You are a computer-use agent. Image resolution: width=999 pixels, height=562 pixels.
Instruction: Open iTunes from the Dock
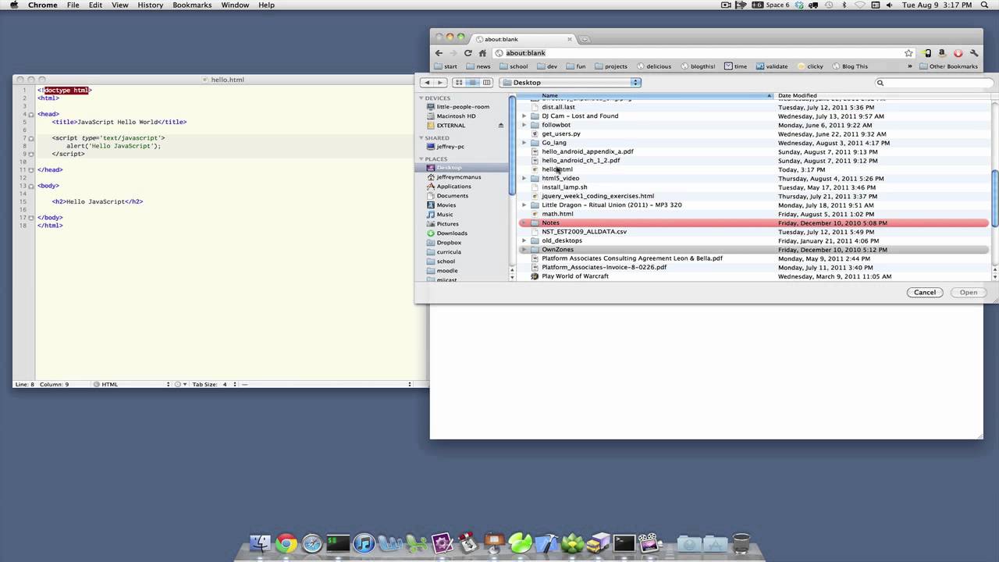pos(364,542)
